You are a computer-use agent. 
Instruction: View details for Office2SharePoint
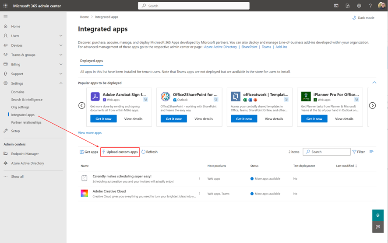coord(204,119)
